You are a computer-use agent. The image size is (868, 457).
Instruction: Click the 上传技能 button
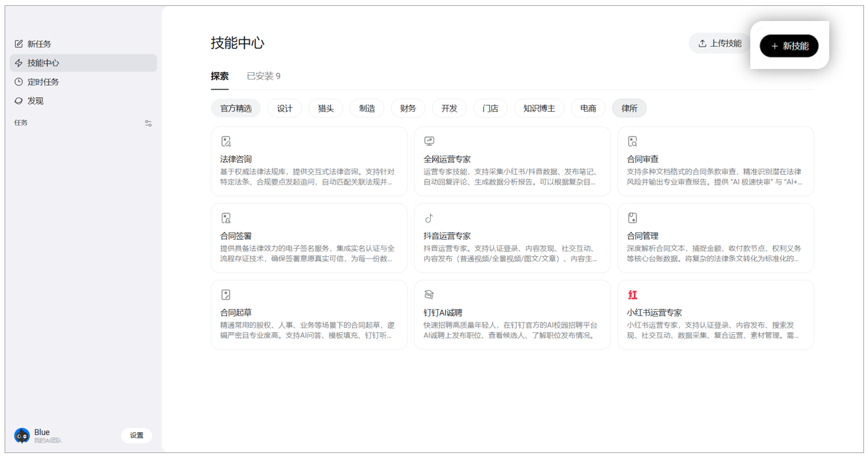coord(719,43)
